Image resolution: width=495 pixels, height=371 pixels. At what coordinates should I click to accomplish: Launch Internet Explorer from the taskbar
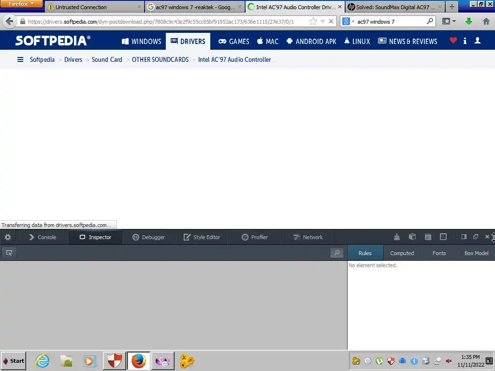pyautogui.click(x=43, y=361)
